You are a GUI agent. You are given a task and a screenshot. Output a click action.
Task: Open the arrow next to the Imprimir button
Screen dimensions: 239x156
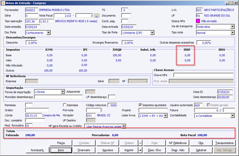click(x=140, y=150)
